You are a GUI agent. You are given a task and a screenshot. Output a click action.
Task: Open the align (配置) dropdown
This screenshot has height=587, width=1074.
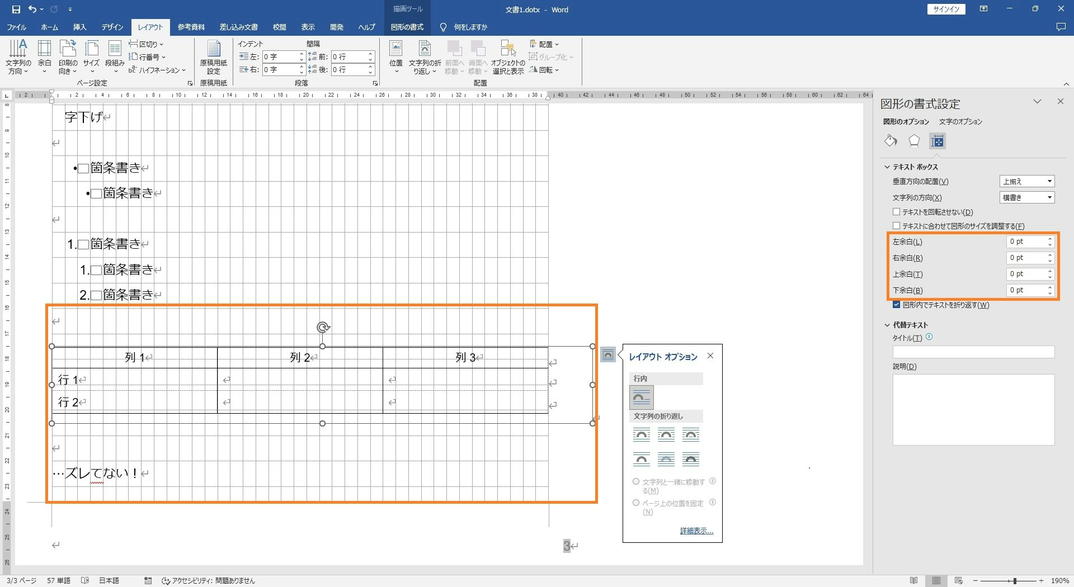point(544,44)
